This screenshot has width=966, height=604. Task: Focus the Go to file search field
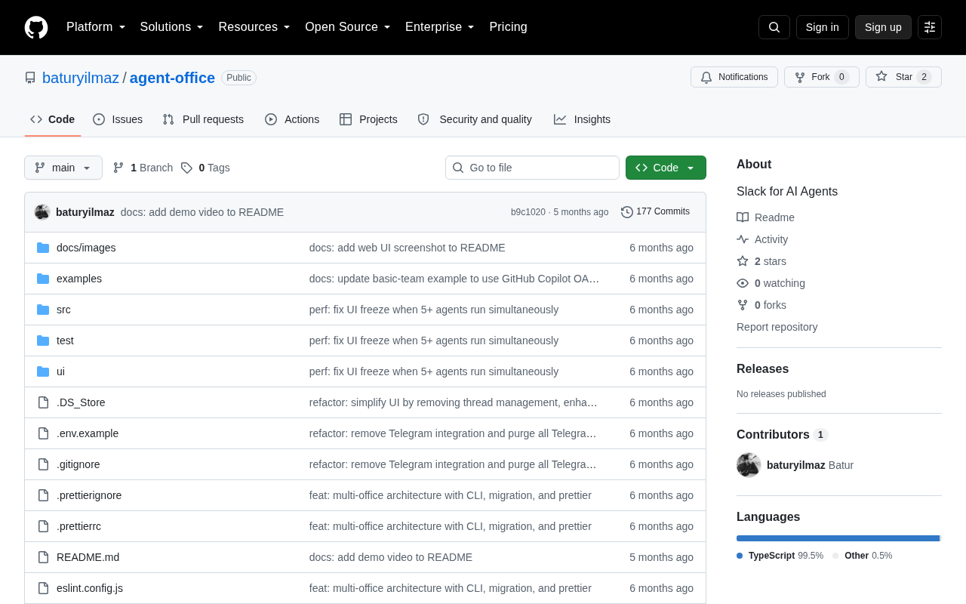click(x=532, y=168)
